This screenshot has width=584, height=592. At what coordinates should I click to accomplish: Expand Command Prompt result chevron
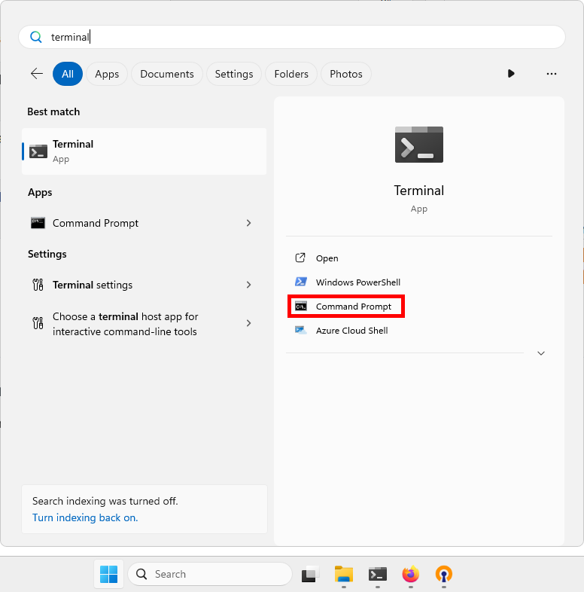(248, 223)
